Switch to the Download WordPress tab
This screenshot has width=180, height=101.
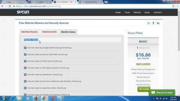tap(91, 2)
